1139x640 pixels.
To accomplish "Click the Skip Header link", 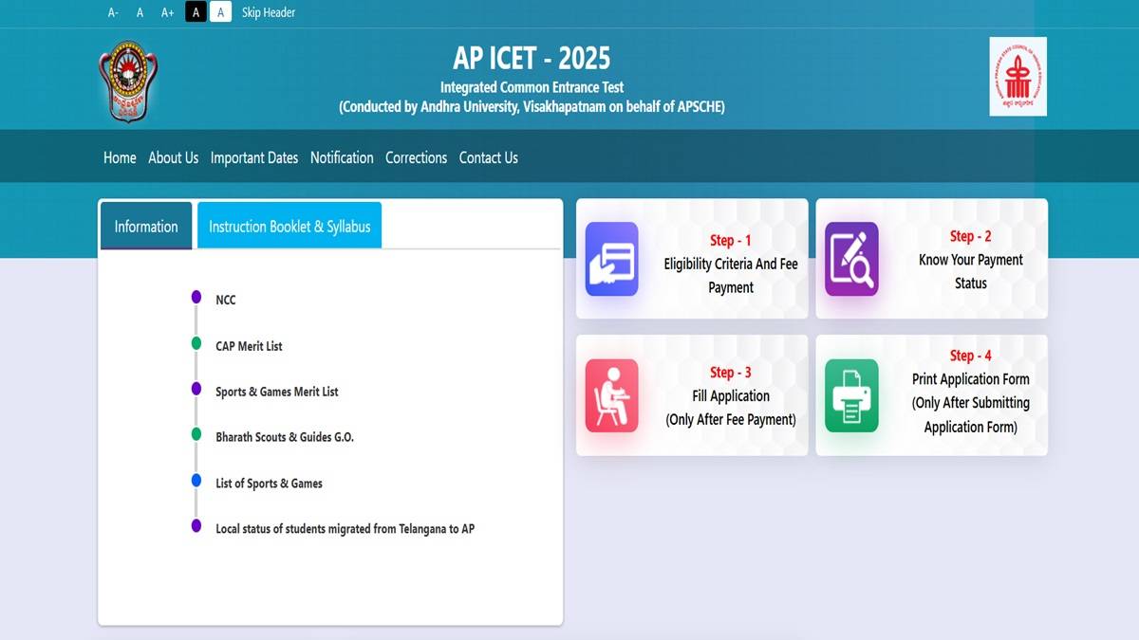I will coord(268,12).
